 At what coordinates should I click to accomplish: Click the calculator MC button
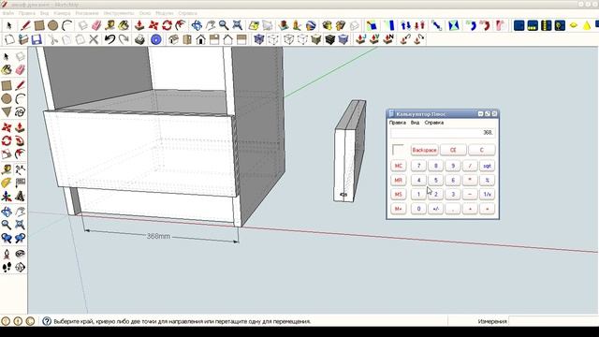(x=398, y=166)
